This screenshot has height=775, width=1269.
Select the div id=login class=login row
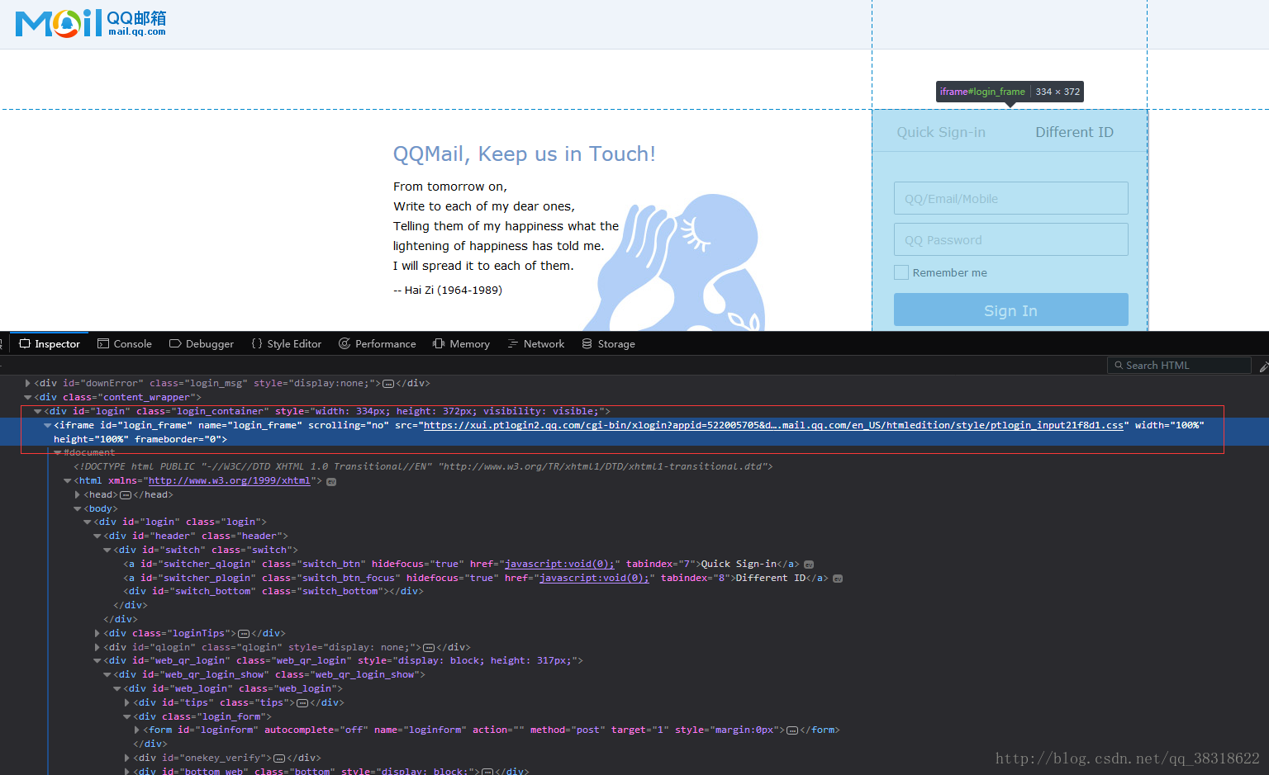point(180,522)
